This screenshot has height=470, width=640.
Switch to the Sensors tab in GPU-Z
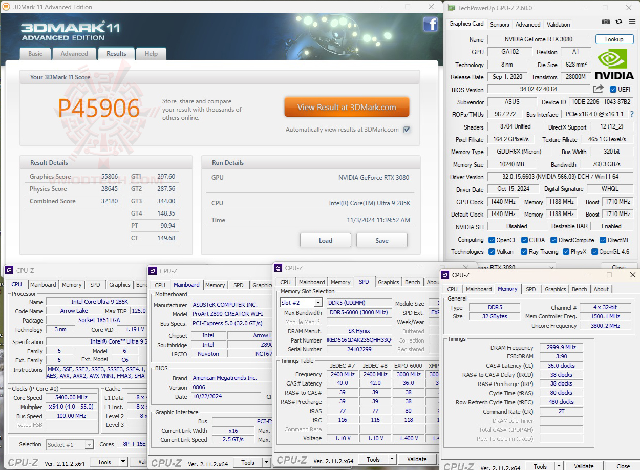(499, 24)
